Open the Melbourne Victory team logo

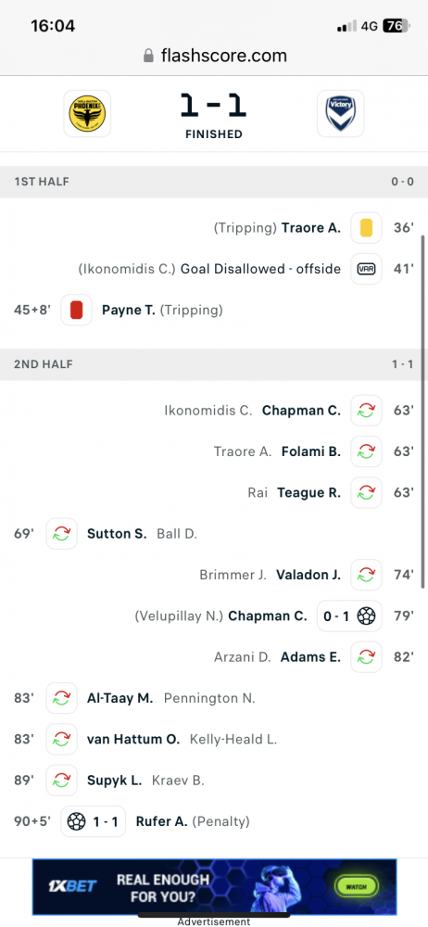[x=341, y=113]
